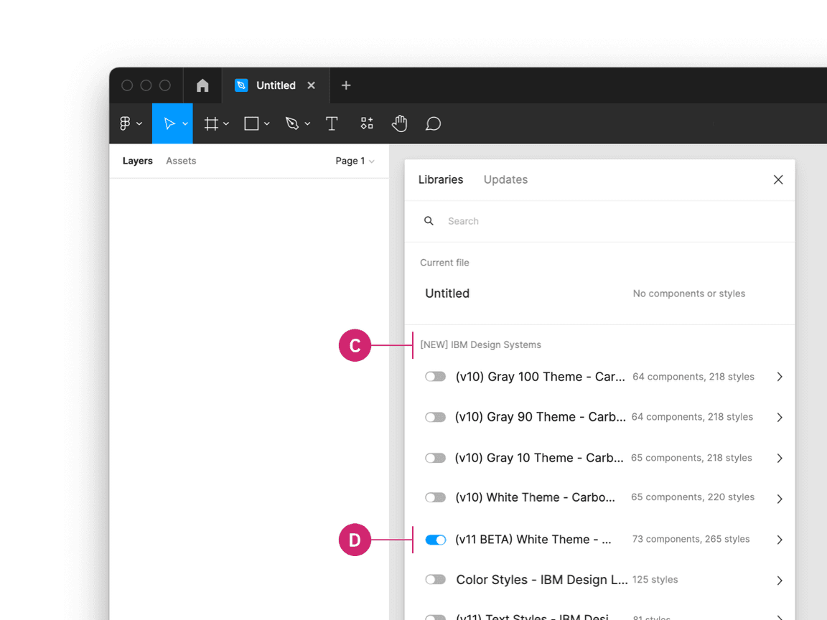Click '125 styles' count text

coord(655,579)
